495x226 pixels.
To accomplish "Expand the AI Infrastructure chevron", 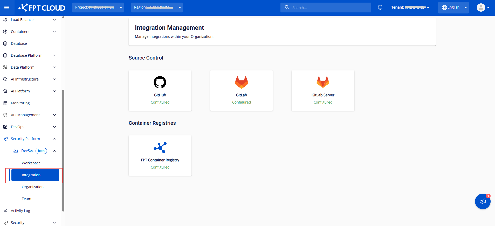I will (x=54, y=79).
